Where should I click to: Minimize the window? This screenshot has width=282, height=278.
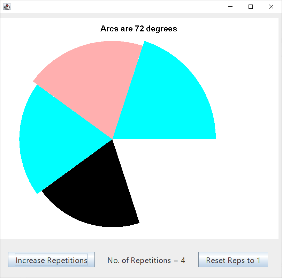[230, 7]
